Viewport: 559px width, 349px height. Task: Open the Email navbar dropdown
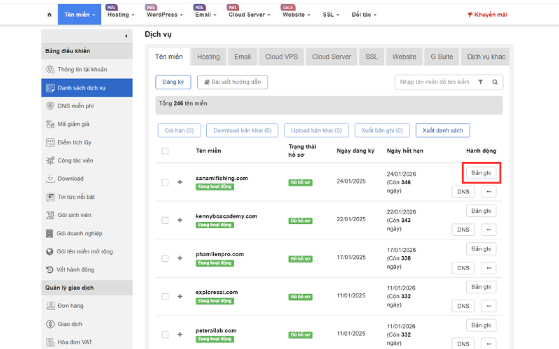tap(205, 15)
